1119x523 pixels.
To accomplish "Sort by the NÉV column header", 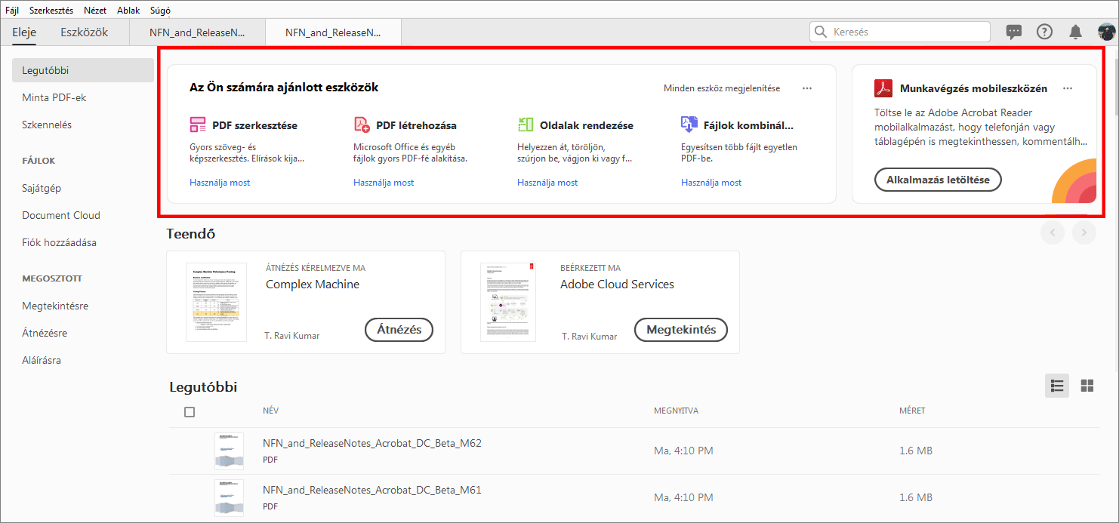I will pos(270,411).
